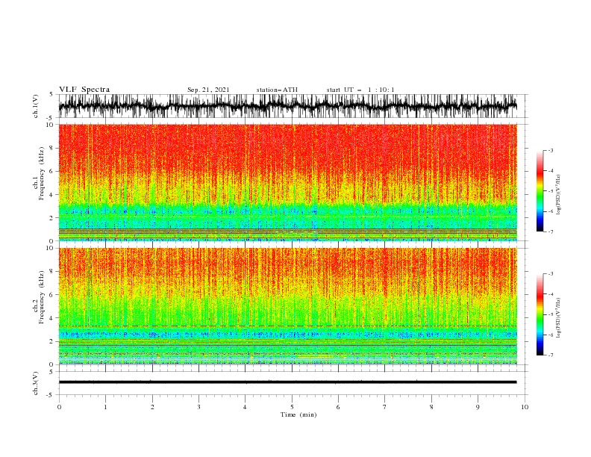This screenshot has width=591, height=457.
Task: Click the log(PSD) label beside ch.2 colorbar
Action: tap(559, 318)
